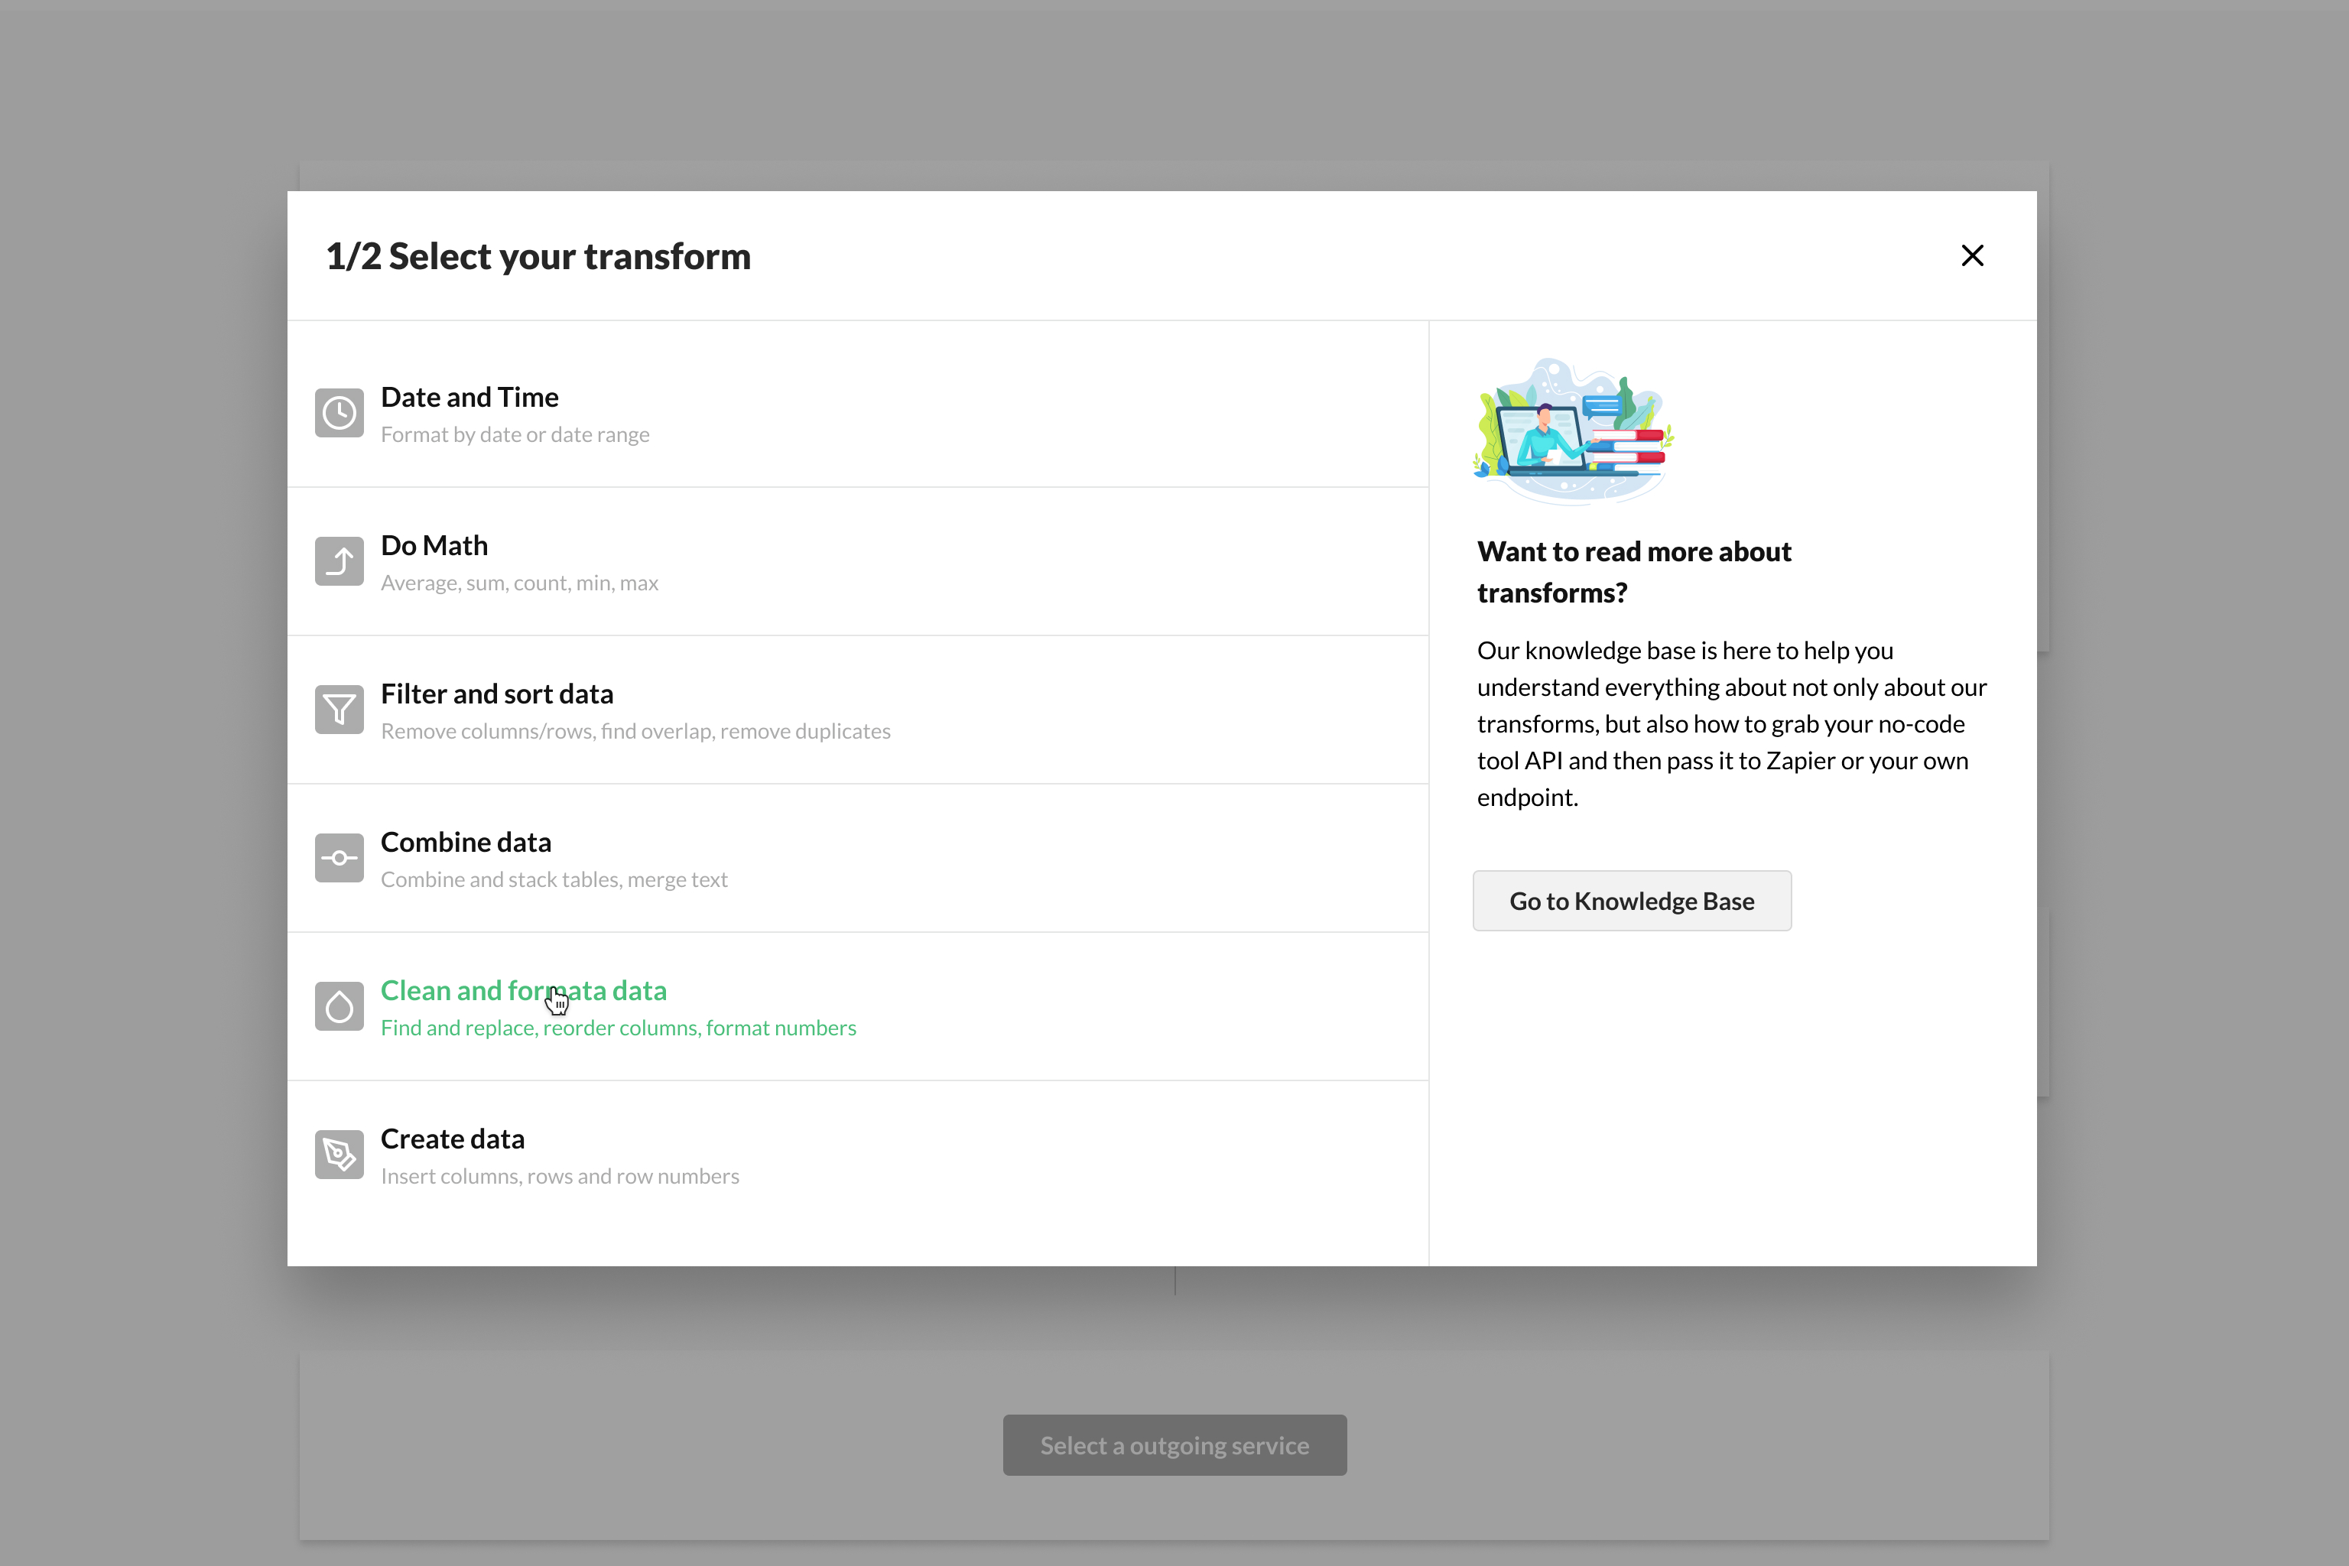Pick the Filter and sort data title
This screenshot has width=2349, height=1566.
[x=496, y=694]
